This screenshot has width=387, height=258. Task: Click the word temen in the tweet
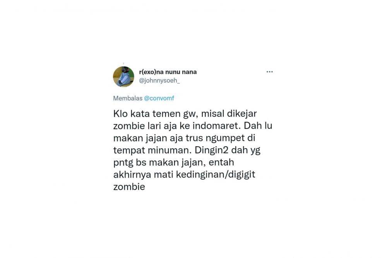coord(166,114)
